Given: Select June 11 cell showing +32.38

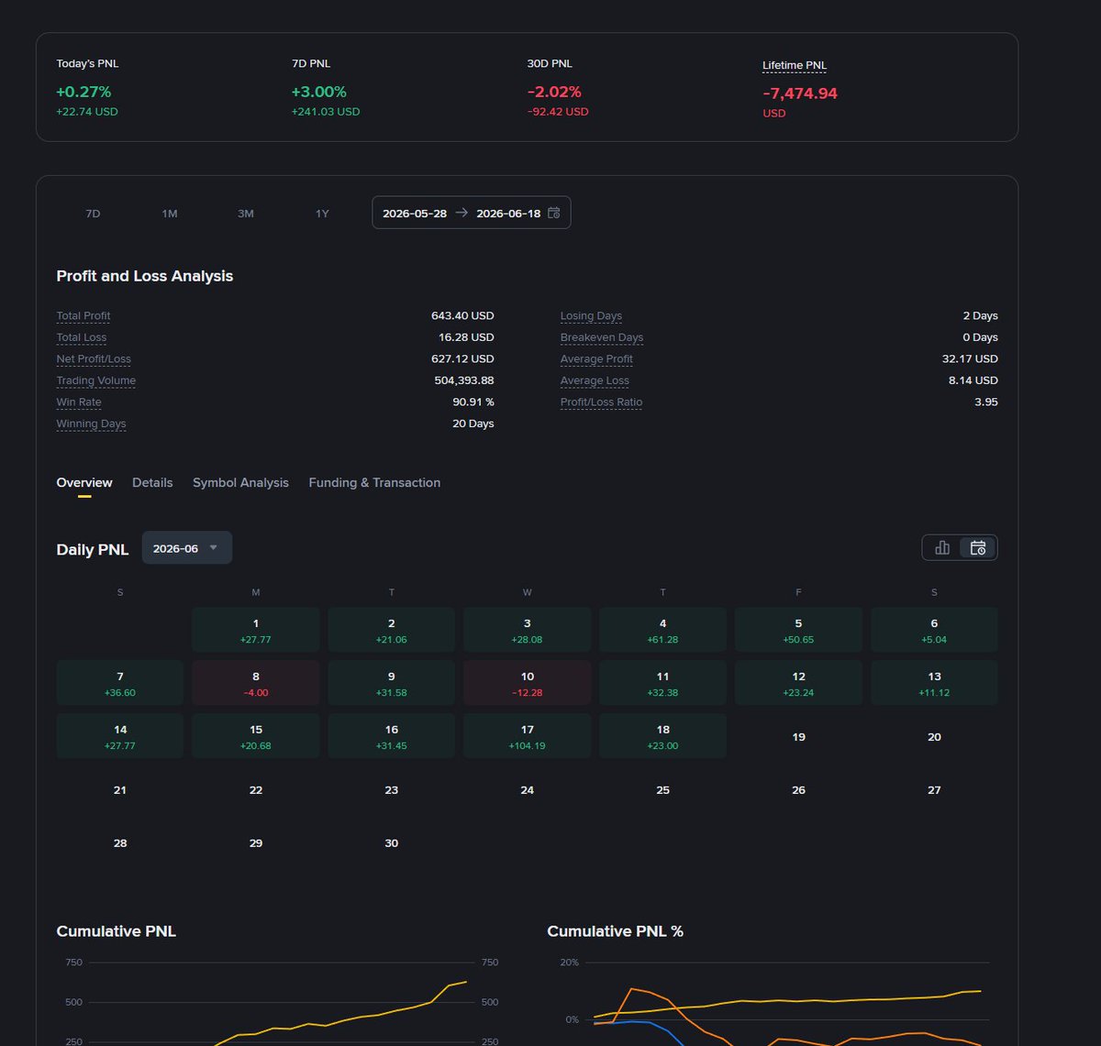Looking at the screenshot, I should (663, 683).
